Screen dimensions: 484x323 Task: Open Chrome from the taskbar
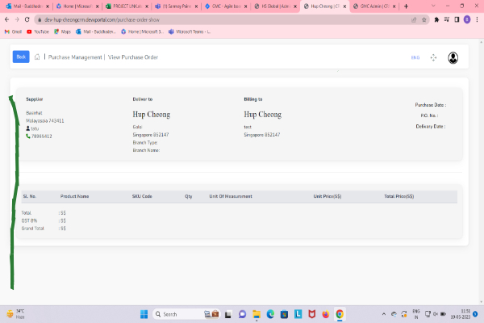340,313
